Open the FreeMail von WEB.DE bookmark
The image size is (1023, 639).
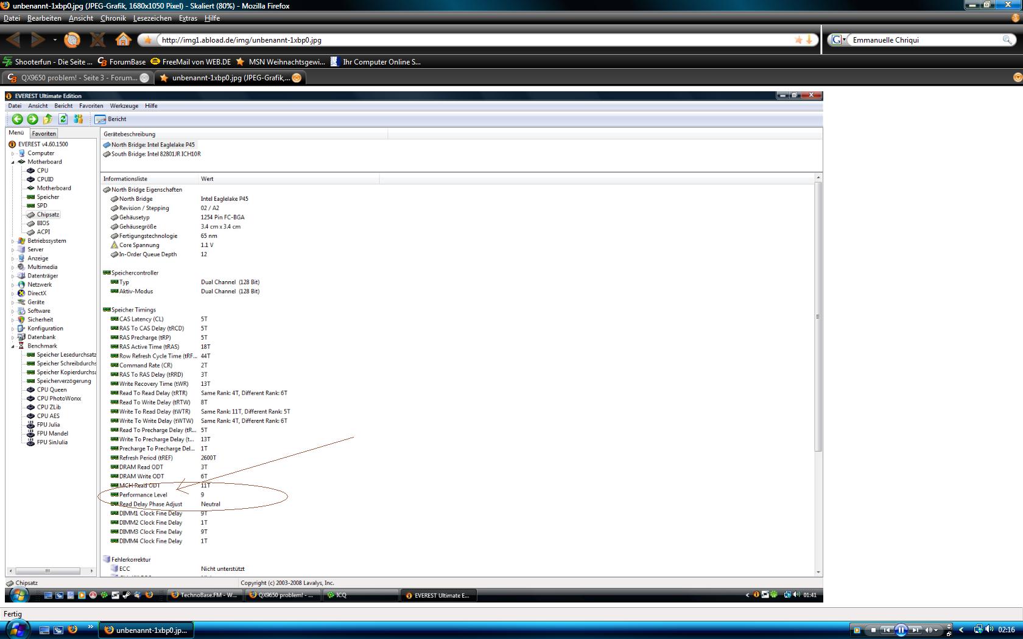pyautogui.click(x=191, y=62)
